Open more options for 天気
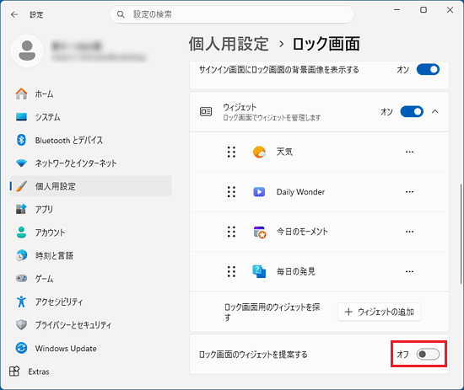The height and width of the screenshot is (390, 464). pos(409,152)
